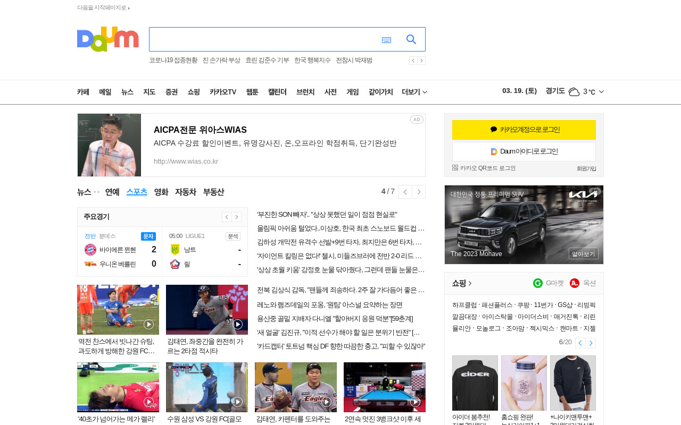Open 분석 for the LIGUE1 match
681x425 pixels.
pyautogui.click(x=233, y=236)
